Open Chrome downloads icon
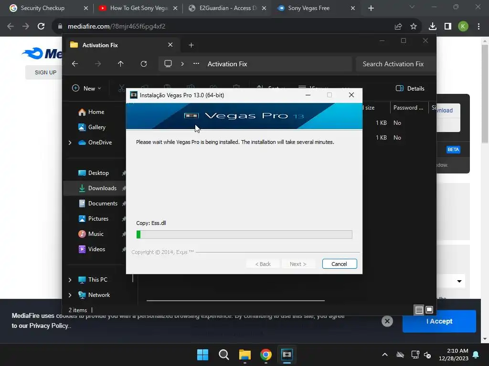 point(433,27)
